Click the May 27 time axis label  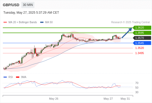point(108,99)
